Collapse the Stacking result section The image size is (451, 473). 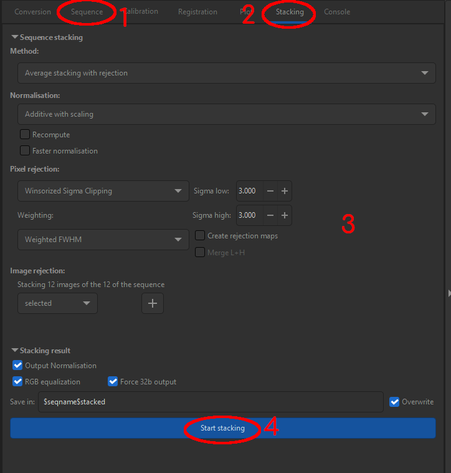[x=15, y=351]
